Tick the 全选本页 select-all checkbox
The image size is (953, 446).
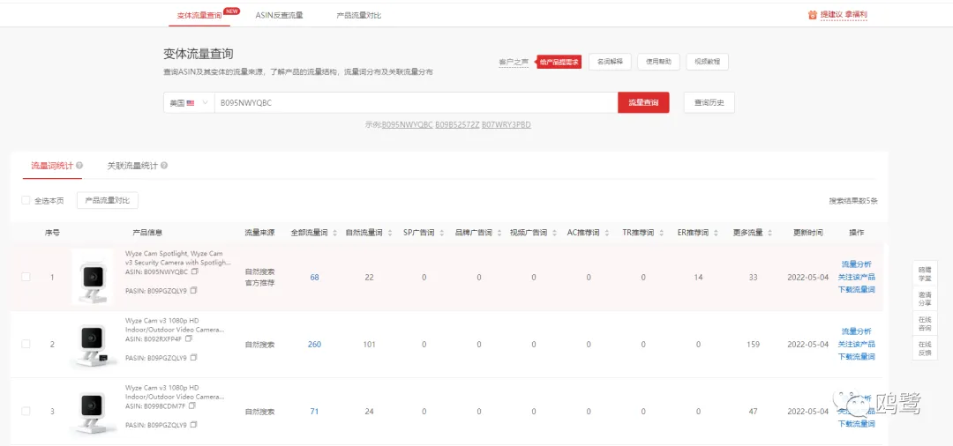[26, 200]
